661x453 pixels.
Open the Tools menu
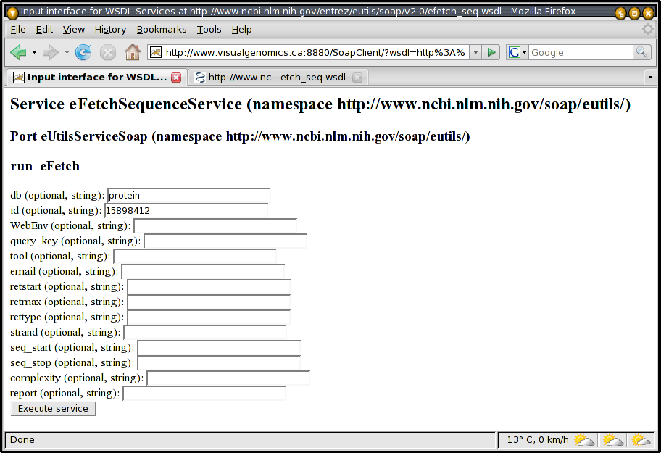(209, 29)
